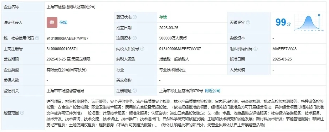Click the 参保人数 label cell

tap(23, 80)
